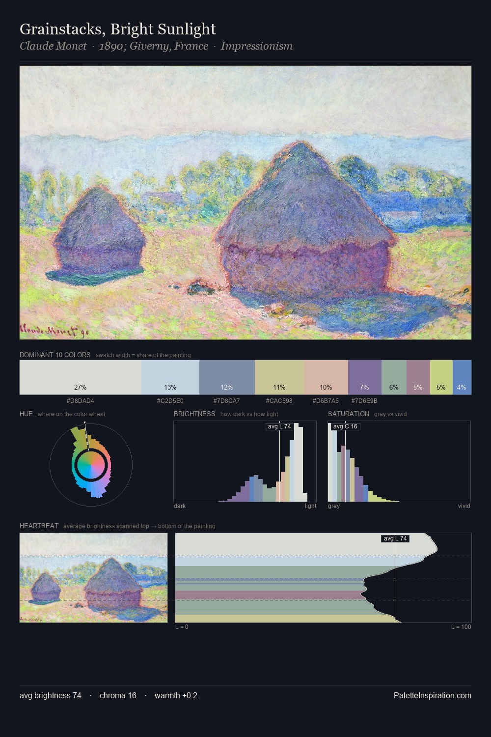Click the Claude Monet artist name

click(53, 46)
